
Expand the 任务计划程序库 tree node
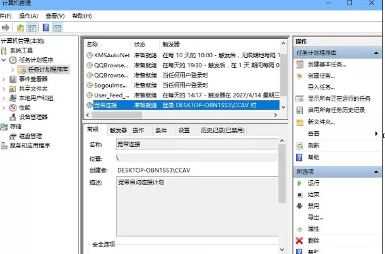pyautogui.click(x=13, y=70)
